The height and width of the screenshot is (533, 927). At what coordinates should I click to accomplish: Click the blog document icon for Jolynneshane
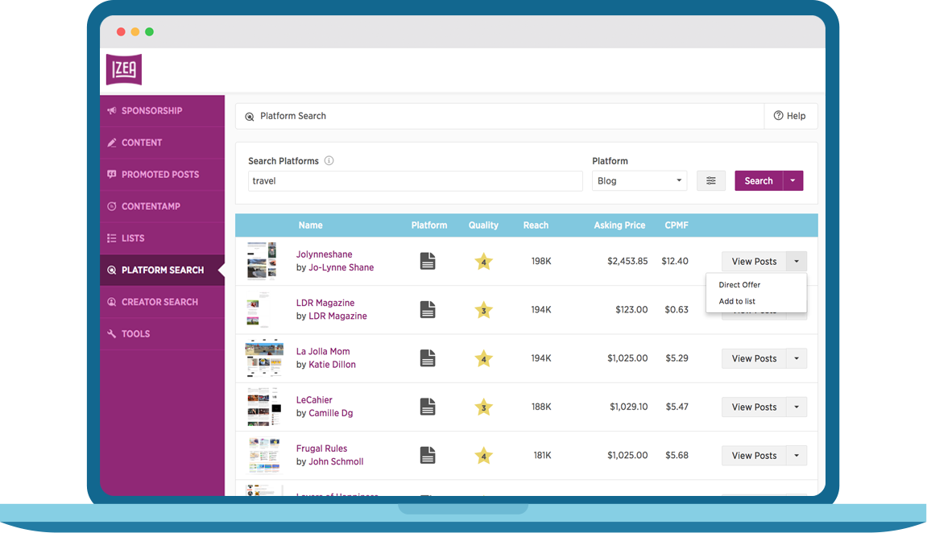click(x=428, y=261)
